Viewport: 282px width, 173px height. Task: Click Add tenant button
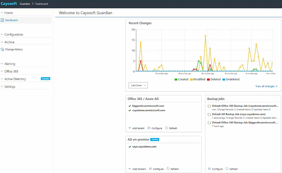(136, 128)
